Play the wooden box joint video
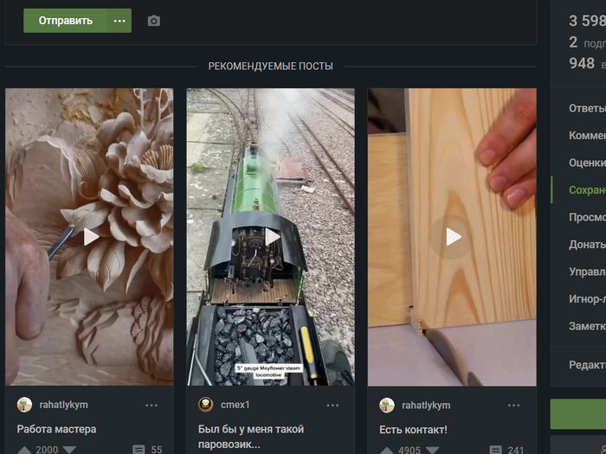 [454, 237]
